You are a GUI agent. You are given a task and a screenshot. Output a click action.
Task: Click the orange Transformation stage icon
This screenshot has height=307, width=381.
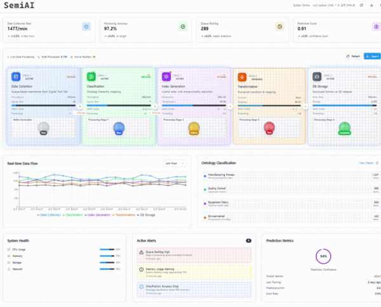tap(242, 76)
